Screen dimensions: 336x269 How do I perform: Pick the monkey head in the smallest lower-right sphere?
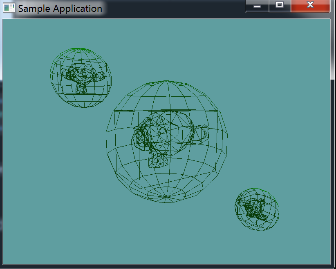255,209
